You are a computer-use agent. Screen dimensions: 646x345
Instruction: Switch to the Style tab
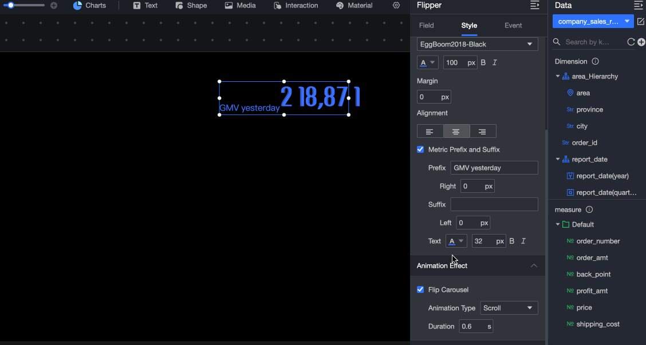pos(469,26)
